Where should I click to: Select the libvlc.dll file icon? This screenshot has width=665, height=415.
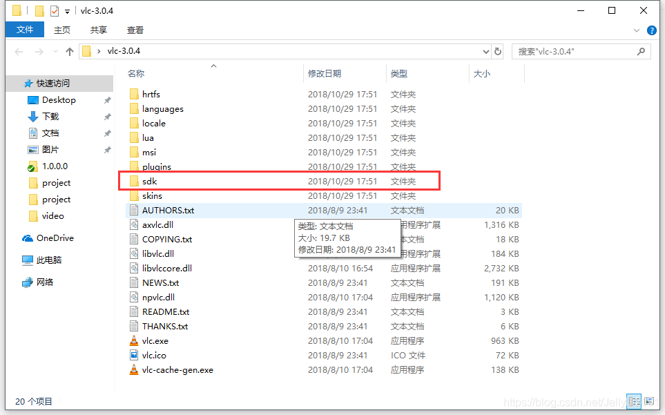134,253
